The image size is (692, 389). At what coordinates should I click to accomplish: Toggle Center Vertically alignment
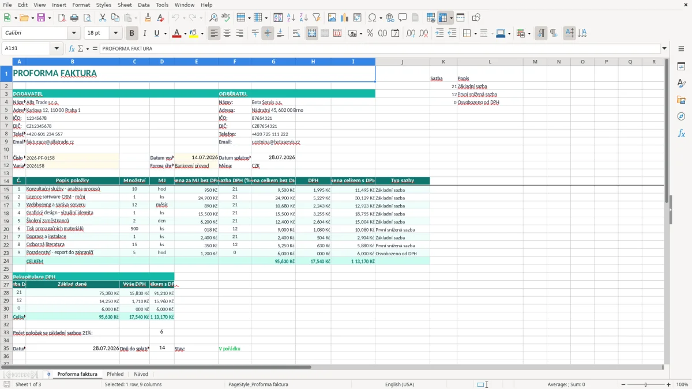[268, 33]
